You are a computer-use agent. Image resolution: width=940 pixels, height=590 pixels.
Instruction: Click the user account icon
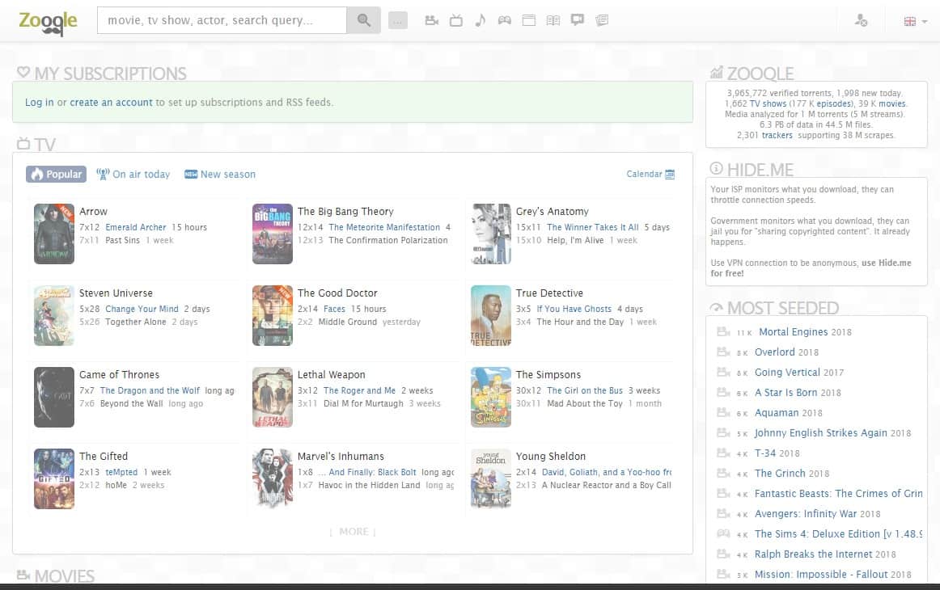(861, 21)
